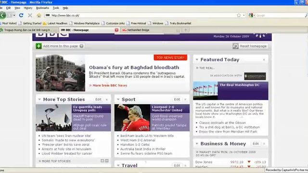The height and width of the screenshot is (173, 308).
Task: Collapse the Travel module
Action: pos(118,165)
